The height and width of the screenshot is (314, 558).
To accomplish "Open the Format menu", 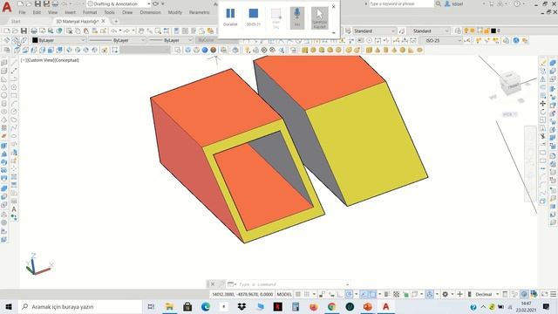I will point(90,12).
